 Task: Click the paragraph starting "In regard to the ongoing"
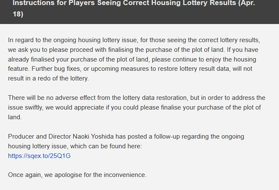tap(134, 59)
